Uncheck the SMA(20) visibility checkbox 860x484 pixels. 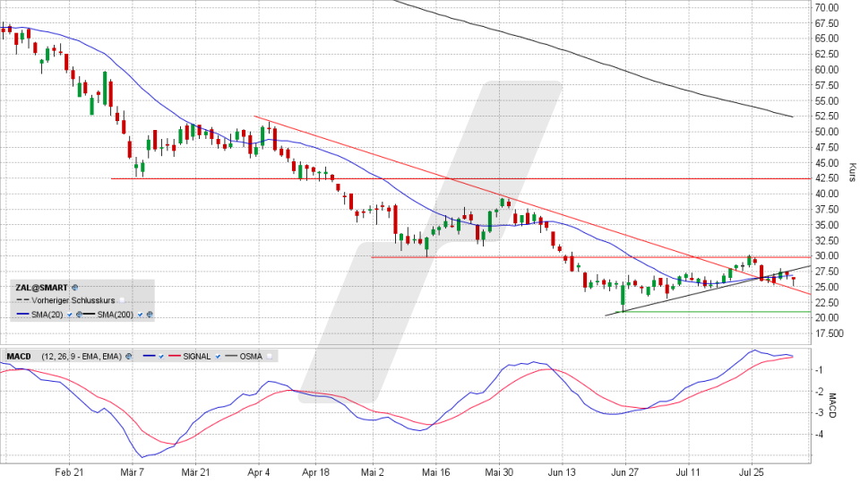pyautogui.click(x=69, y=315)
